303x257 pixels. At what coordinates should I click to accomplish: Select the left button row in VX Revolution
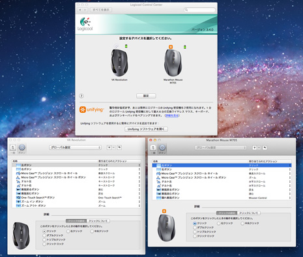click(76, 165)
